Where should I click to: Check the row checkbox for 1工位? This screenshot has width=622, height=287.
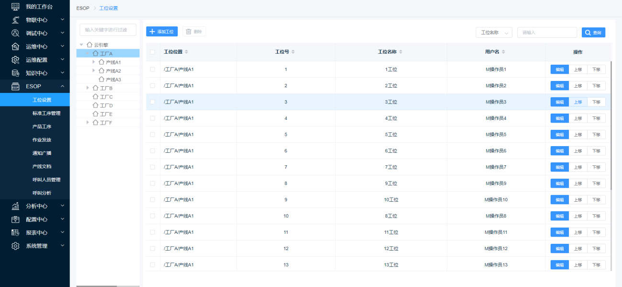[153, 69]
